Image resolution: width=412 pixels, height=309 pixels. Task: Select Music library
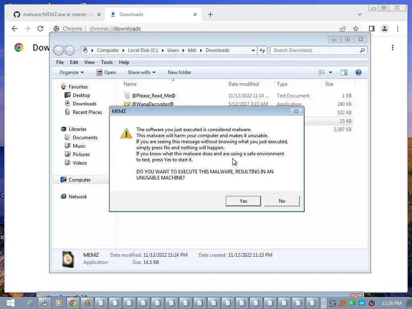point(79,146)
